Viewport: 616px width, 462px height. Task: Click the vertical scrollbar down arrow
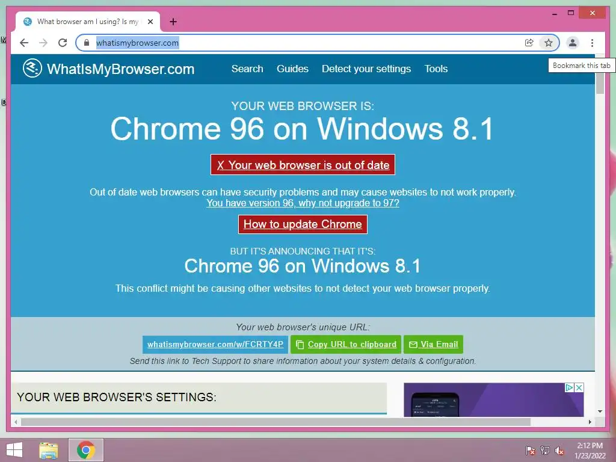[x=600, y=411]
